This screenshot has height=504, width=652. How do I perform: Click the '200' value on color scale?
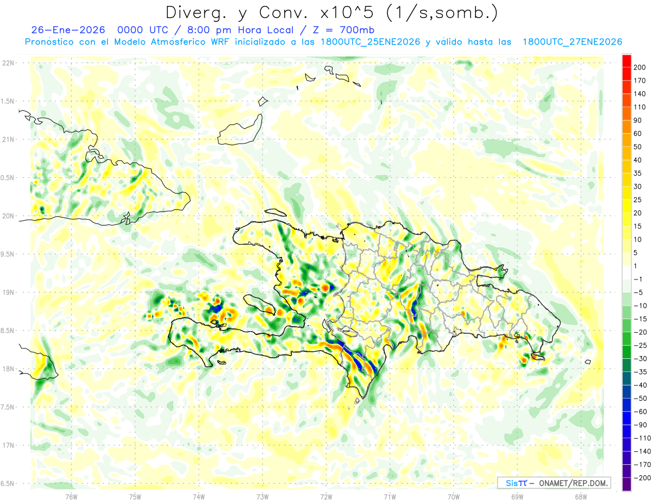pyautogui.click(x=640, y=67)
